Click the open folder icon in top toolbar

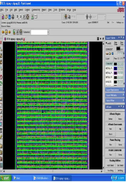pos(6,17)
